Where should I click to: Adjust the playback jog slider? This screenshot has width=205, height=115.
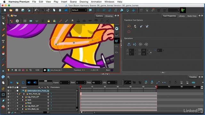(x=45, y=81)
